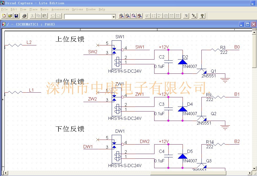Open the hierarchy view icon
The width and height of the screenshot is (257, 176).
pos(194,16)
